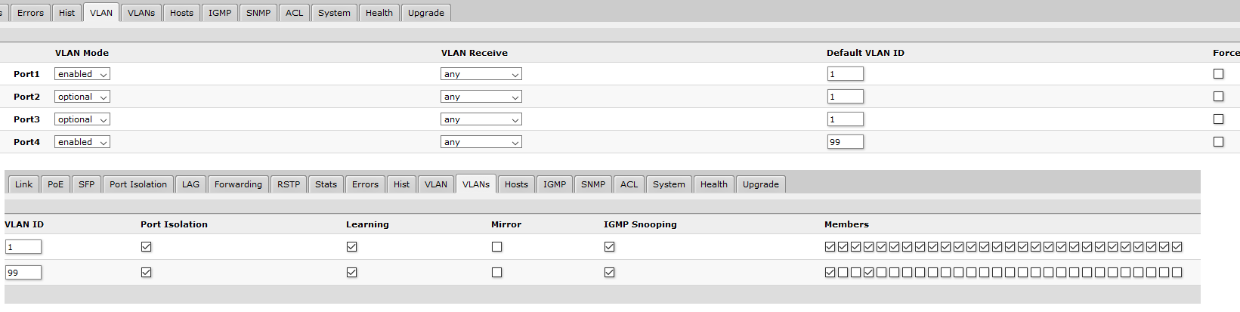This screenshot has width=1240, height=312.
Task: Enable Mirror checkbox for VLAN 99
Action: [496, 273]
